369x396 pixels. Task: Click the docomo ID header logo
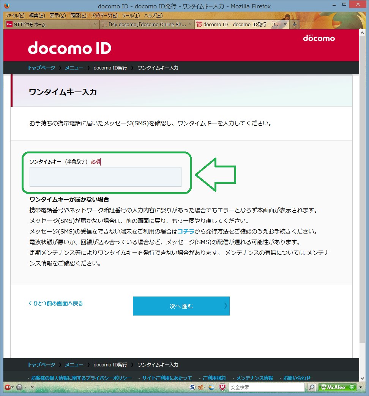(69, 48)
